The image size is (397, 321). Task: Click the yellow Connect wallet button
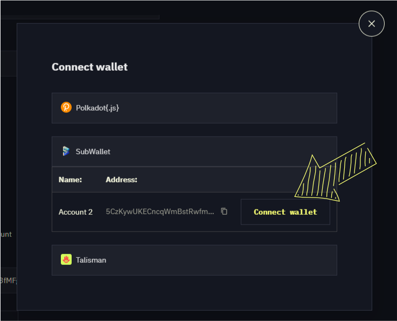(x=285, y=212)
